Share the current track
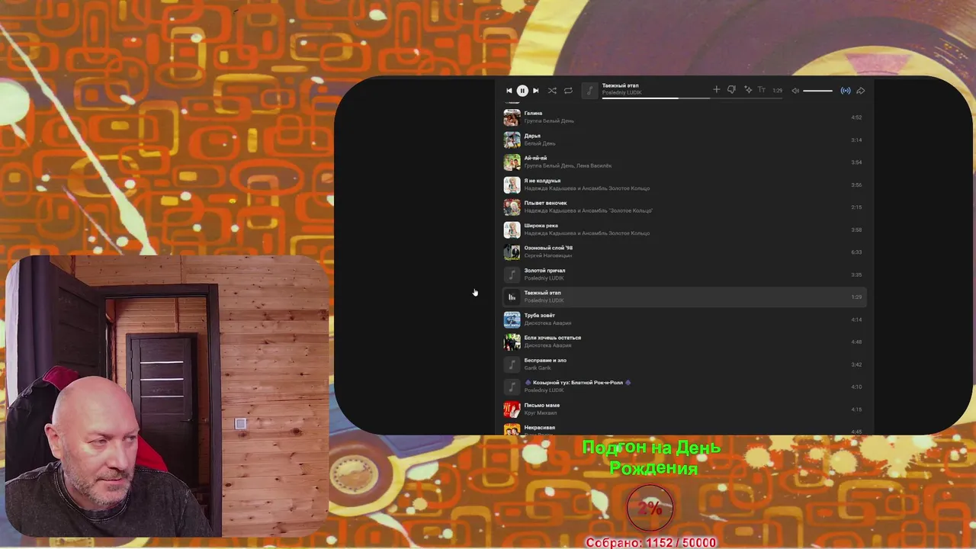Screen dimensions: 976x549 tap(861, 91)
